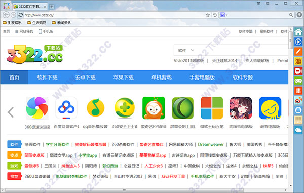Image resolution: width=304 pixels, height=193 pixels.
Task: Click the sidebar orange pencil icon
Action: [298, 52]
